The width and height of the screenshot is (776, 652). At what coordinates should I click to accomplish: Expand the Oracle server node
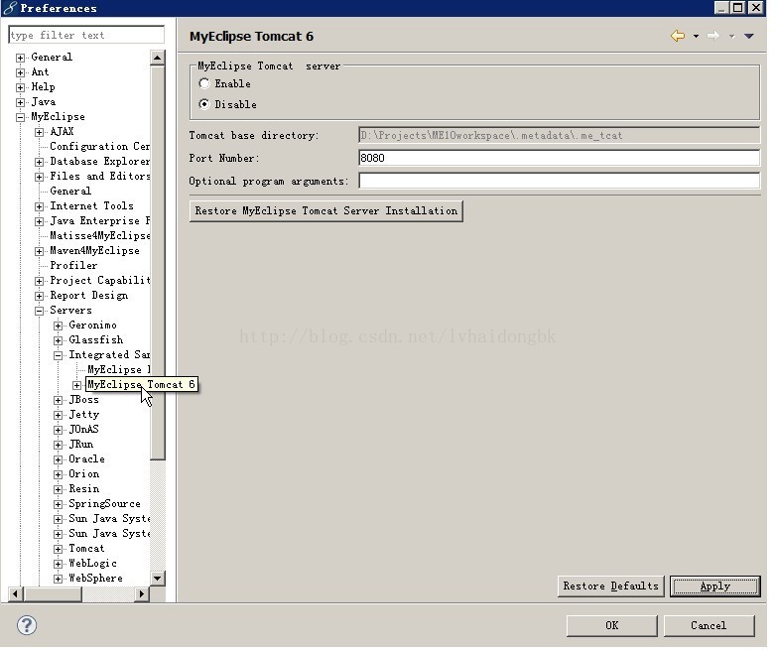pos(58,459)
